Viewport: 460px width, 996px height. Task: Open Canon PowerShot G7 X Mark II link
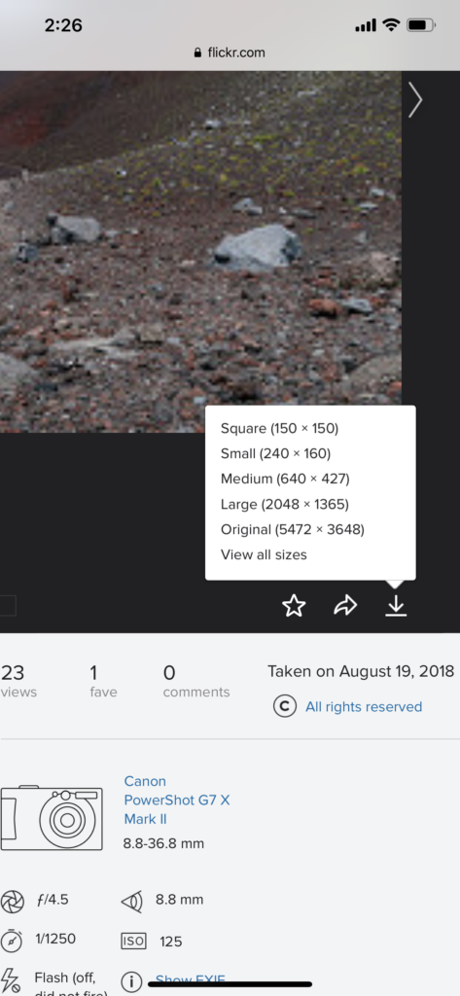point(177,800)
